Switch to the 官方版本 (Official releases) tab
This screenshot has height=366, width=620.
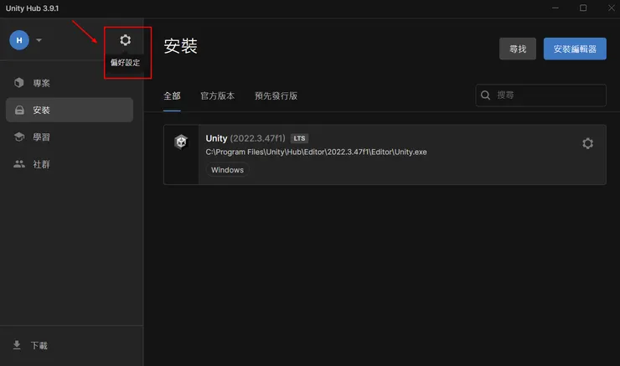click(x=218, y=96)
